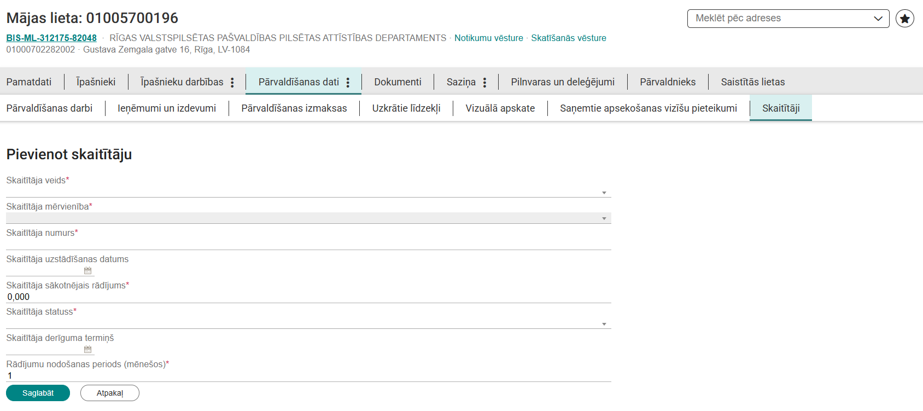This screenshot has height=411, width=923.
Task: Open the Saziņa tab
Action: [x=461, y=82]
